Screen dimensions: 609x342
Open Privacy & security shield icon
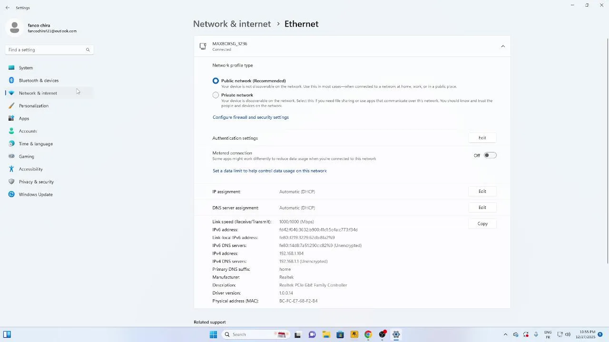[x=11, y=182]
